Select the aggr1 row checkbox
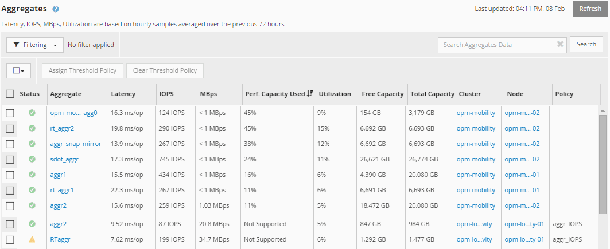This screenshot has height=249, width=610. (x=10, y=175)
